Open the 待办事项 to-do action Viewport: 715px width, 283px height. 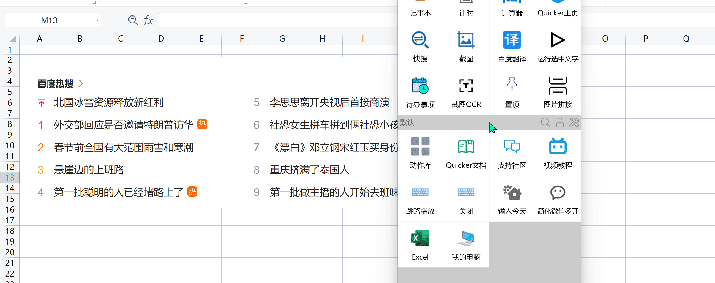pyautogui.click(x=420, y=92)
